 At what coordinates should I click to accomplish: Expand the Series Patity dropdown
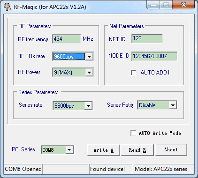coord(173,105)
